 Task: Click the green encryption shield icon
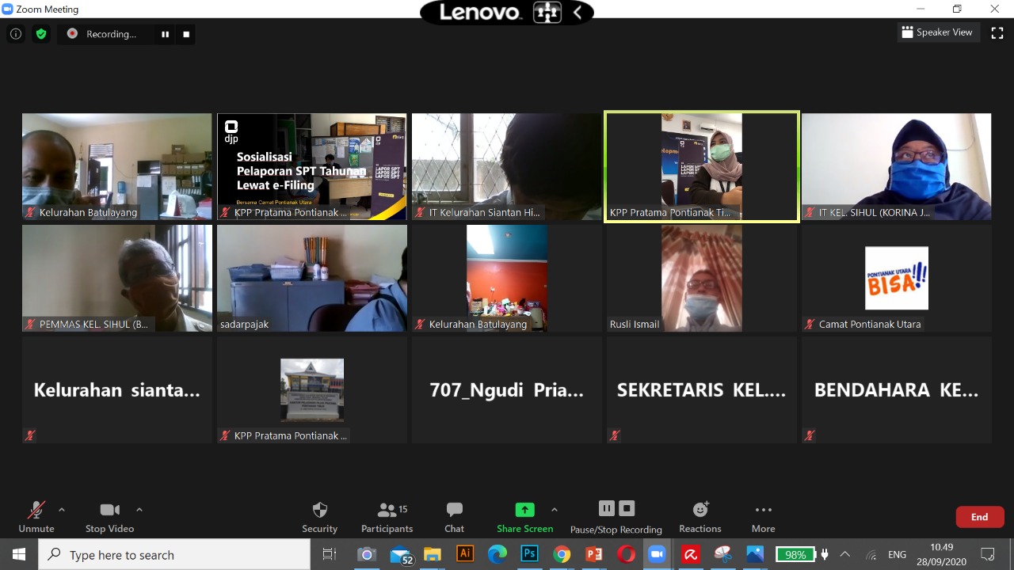(x=41, y=34)
